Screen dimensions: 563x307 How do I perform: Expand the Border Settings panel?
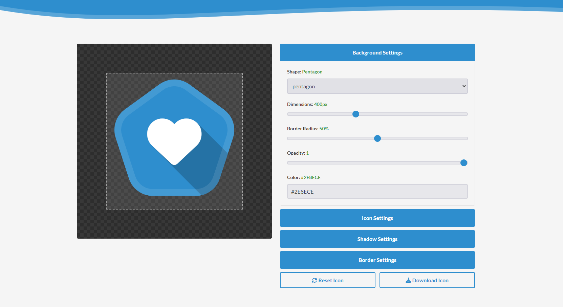point(377,260)
